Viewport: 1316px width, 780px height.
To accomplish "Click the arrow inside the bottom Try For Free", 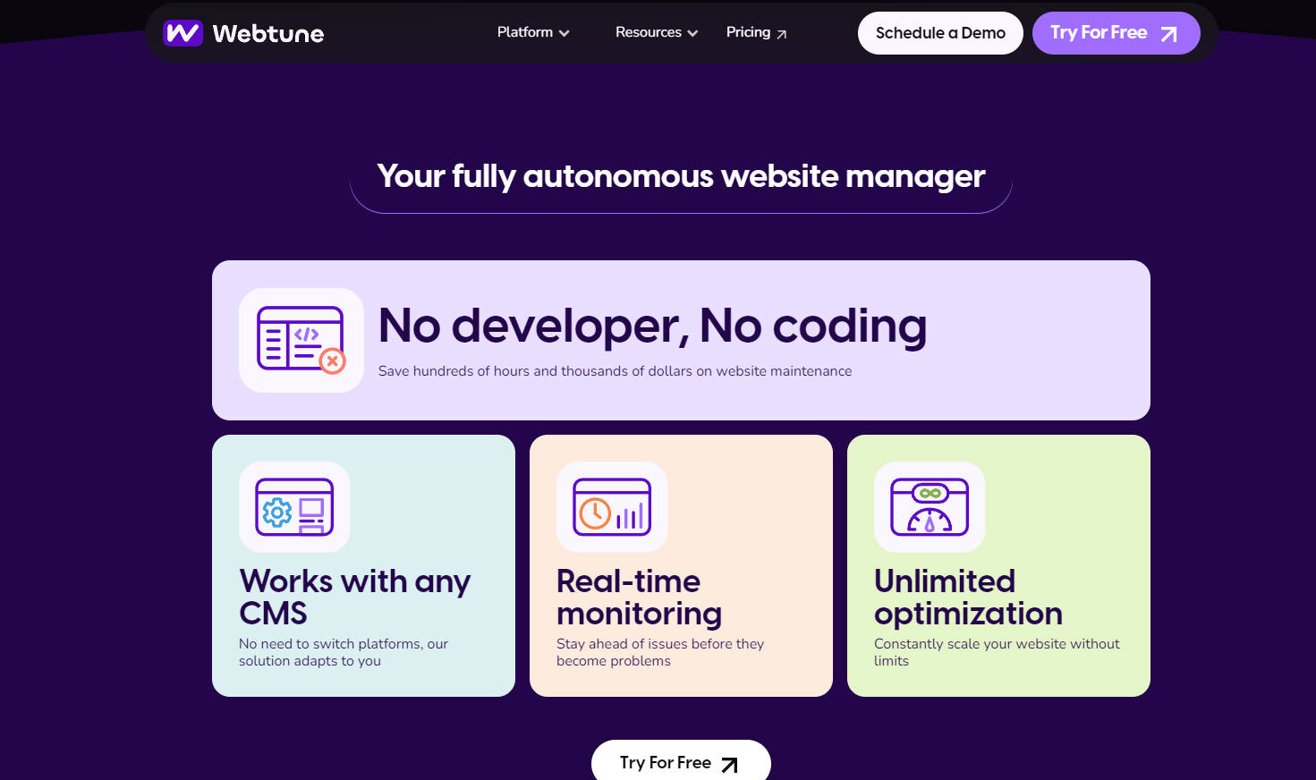I will pyautogui.click(x=730, y=765).
